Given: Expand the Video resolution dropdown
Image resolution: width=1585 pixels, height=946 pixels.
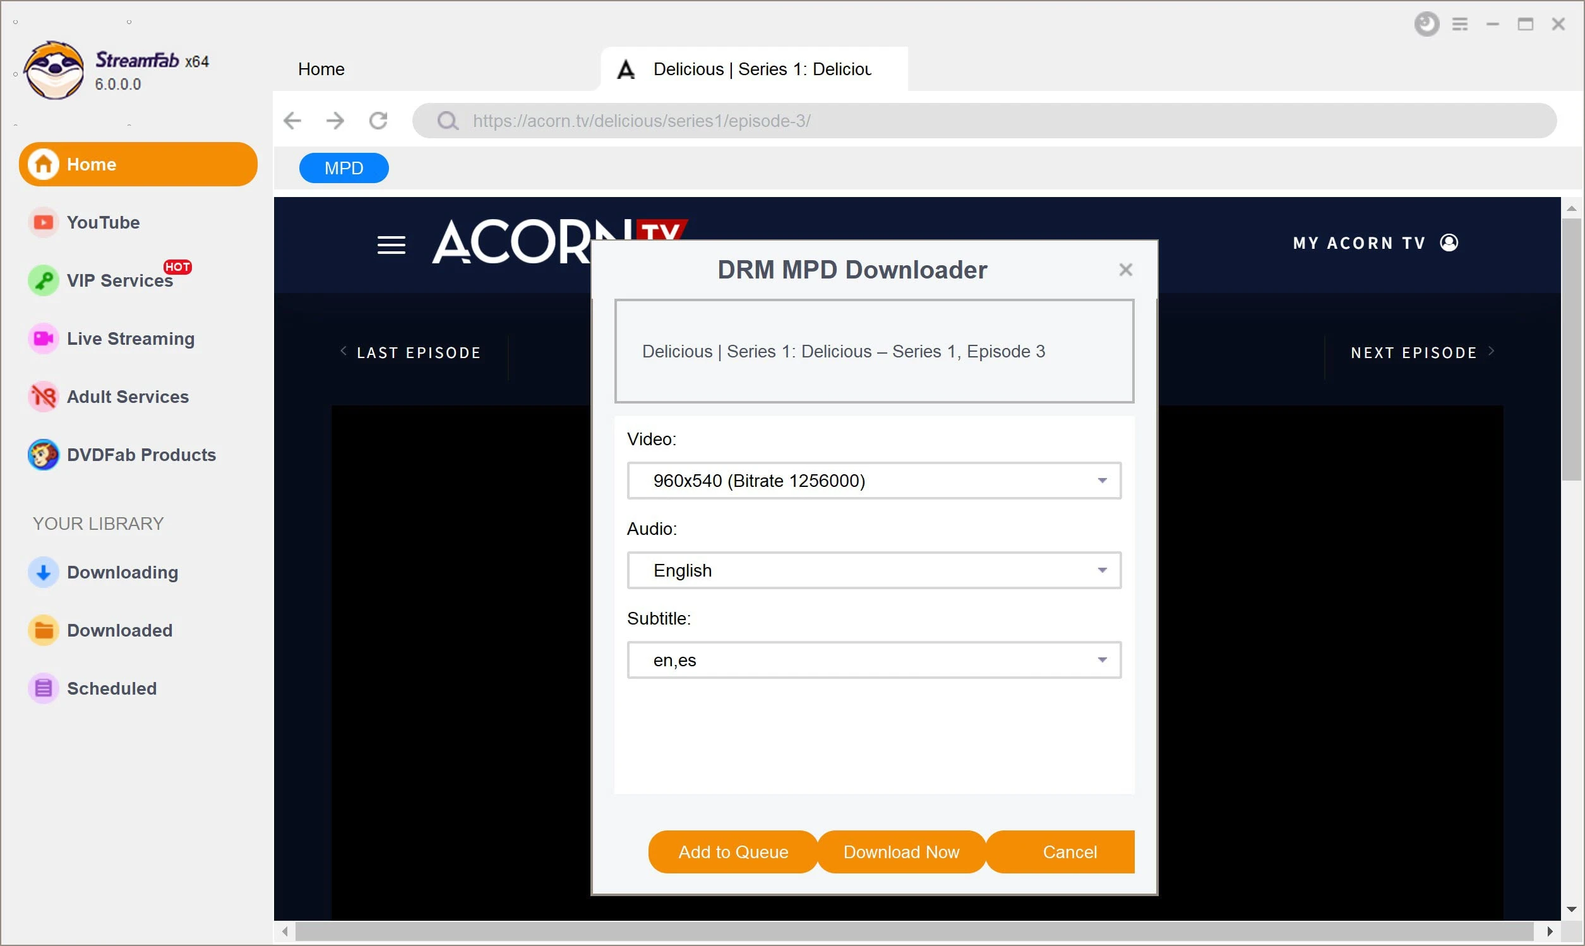Looking at the screenshot, I should tap(1102, 481).
